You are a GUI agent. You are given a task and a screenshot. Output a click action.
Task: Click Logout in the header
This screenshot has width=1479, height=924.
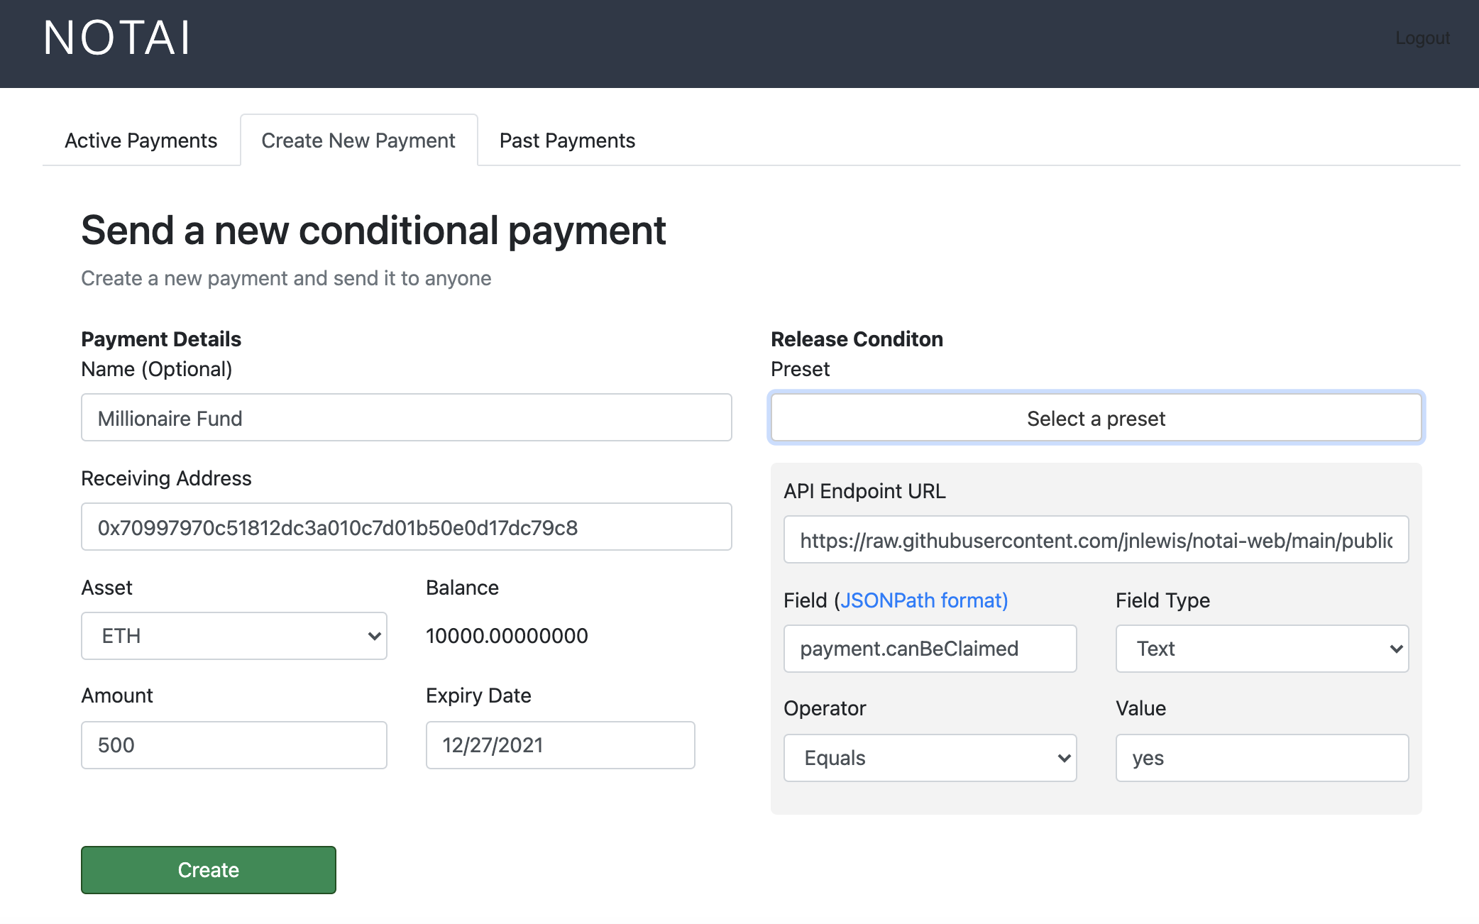1422,38
